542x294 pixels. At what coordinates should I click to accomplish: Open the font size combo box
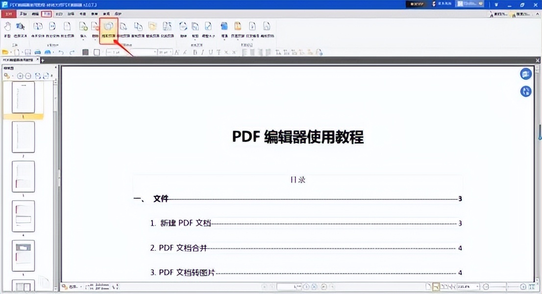coord(165,52)
